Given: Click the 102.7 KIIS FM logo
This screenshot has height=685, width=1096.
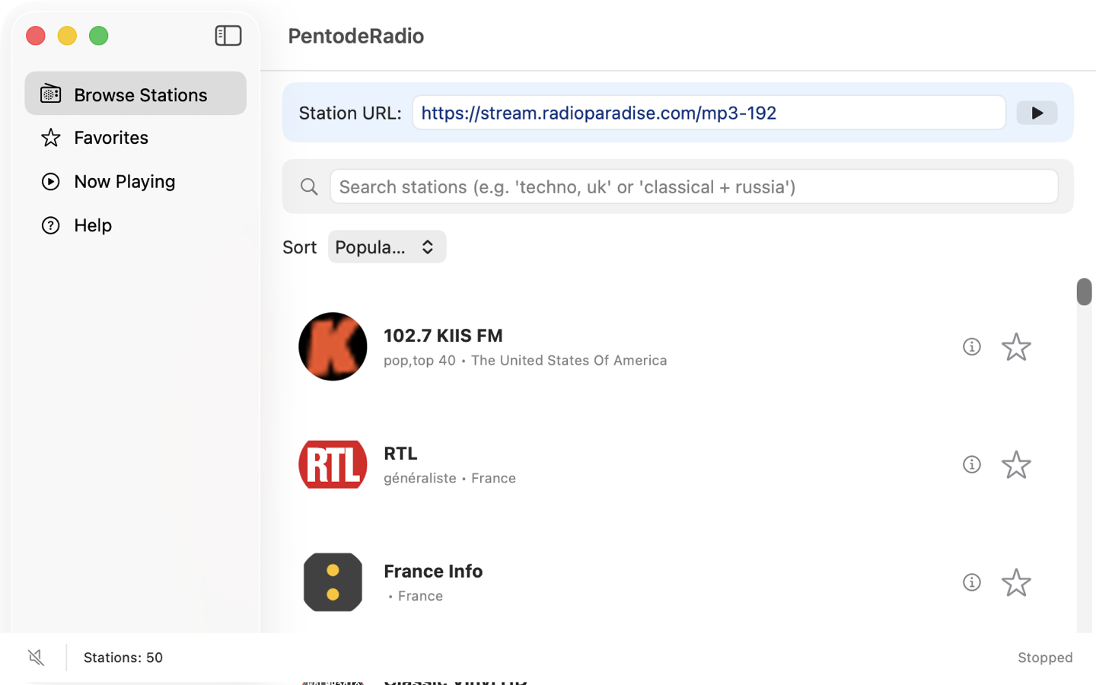Looking at the screenshot, I should (x=333, y=347).
